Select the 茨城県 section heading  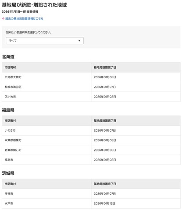[x=8, y=173]
